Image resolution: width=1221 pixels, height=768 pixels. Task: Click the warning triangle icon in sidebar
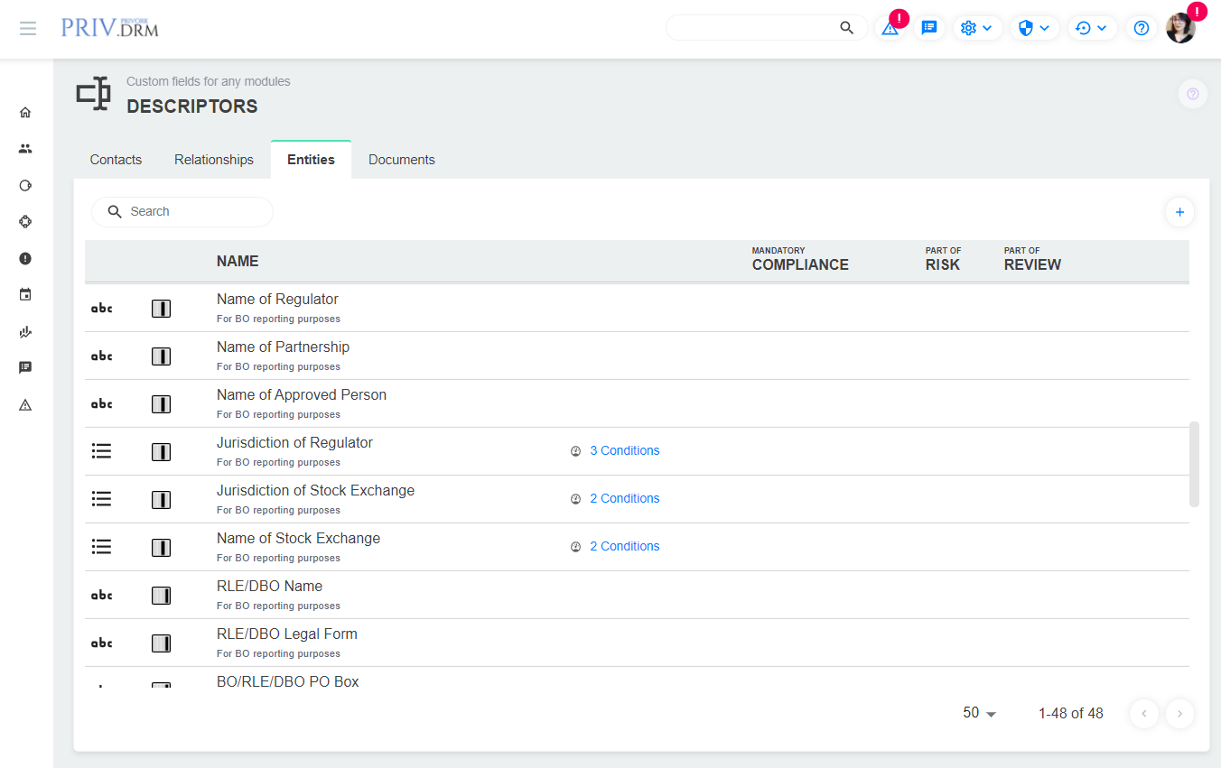[25, 405]
